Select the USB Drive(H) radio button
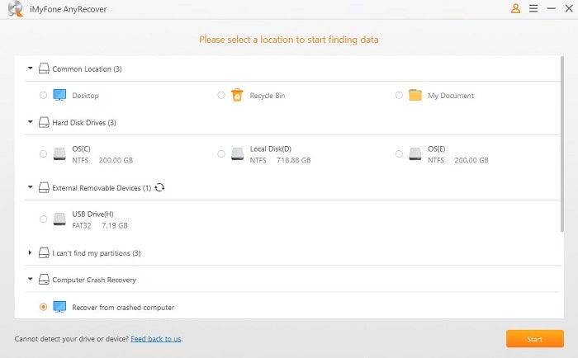The image size is (578, 358). coord(43,219)
